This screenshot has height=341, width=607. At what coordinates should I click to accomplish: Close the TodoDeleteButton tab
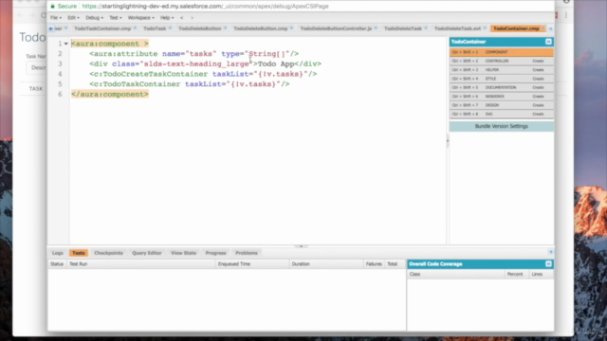pyautogui.click(x=225, y=28)
